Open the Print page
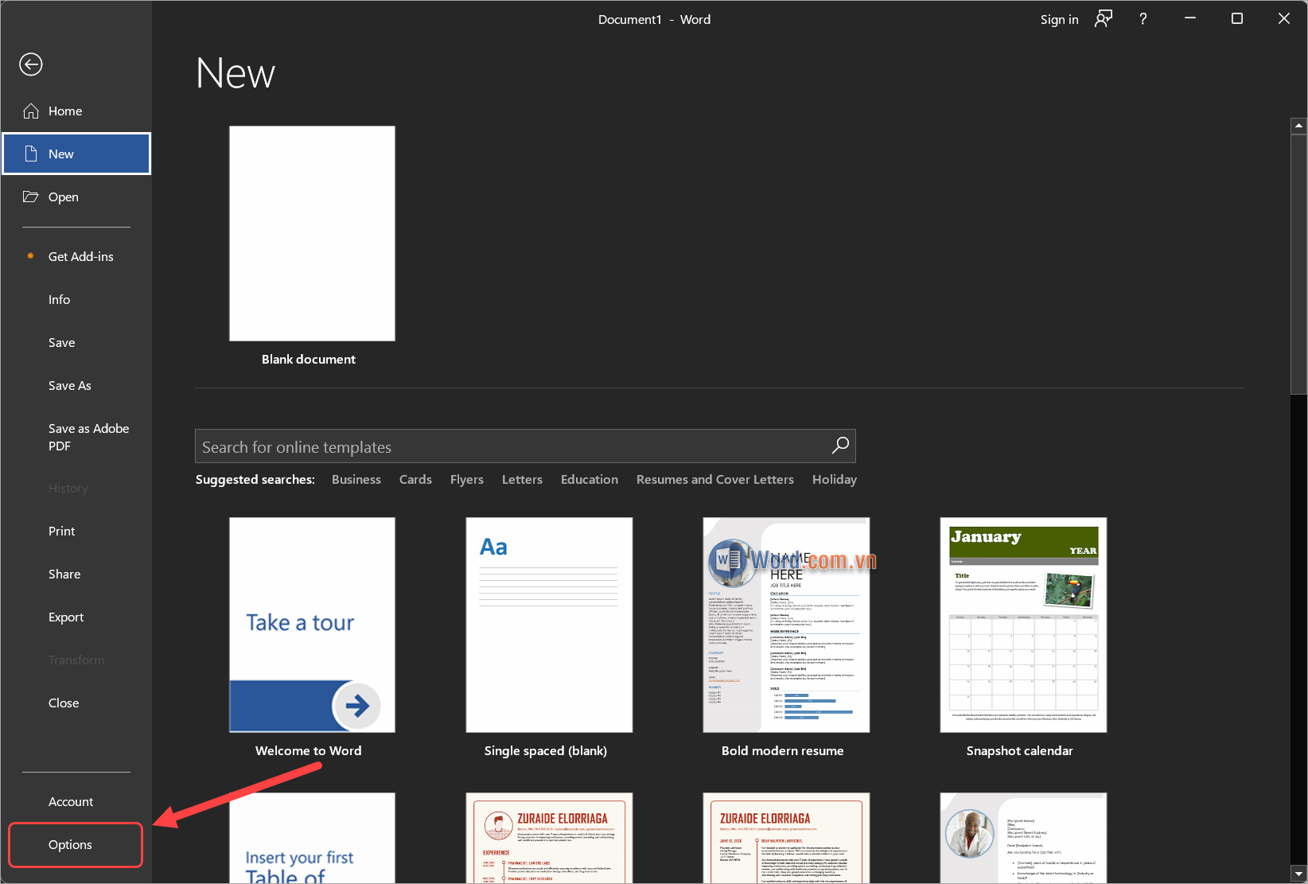This screenshot has width=1308, height=884. (x=76, y=532)
